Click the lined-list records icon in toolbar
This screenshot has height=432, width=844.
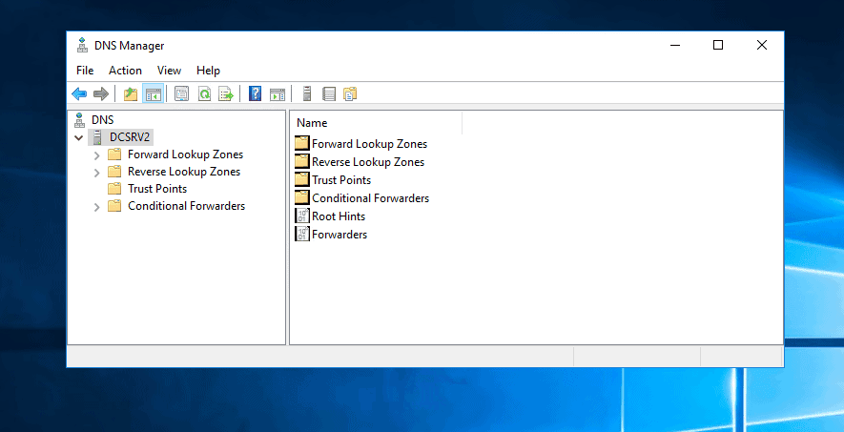[x=329, y=94]
